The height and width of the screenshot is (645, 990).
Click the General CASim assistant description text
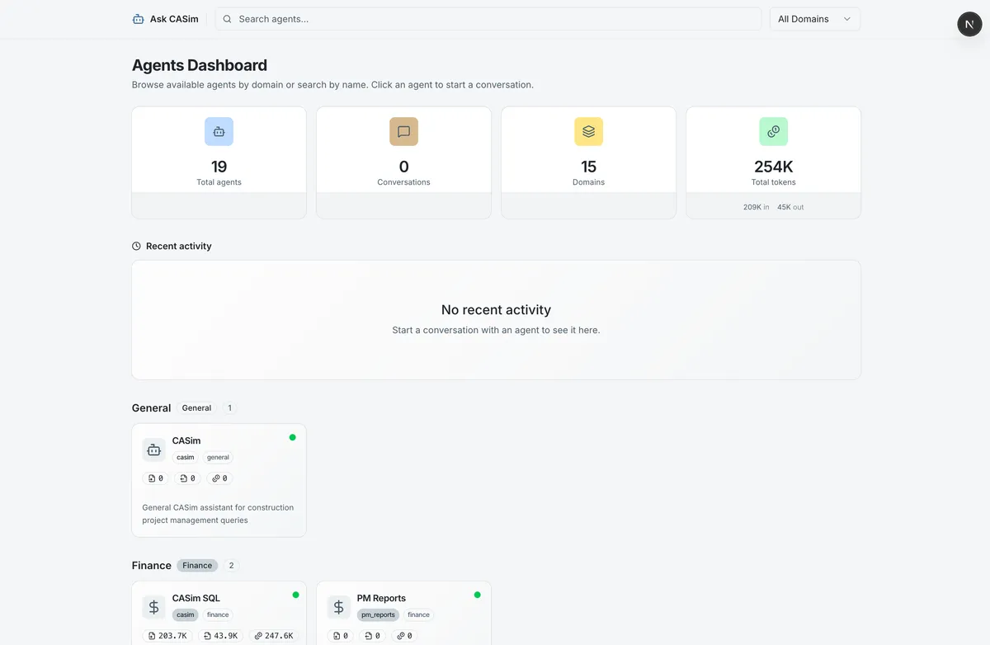pos(218,514)
